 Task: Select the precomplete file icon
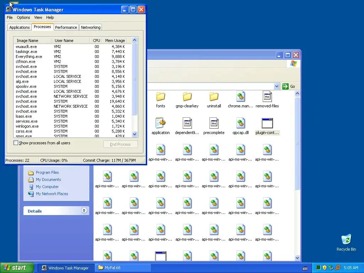click(214, 123)
